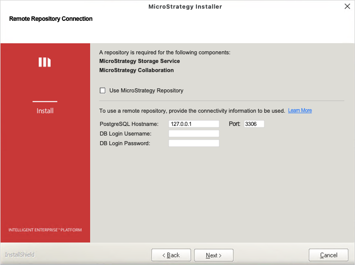
Task: Click the MicroStrategy Collaboration text
Action: pyautogui.click(x=136, y=71)
